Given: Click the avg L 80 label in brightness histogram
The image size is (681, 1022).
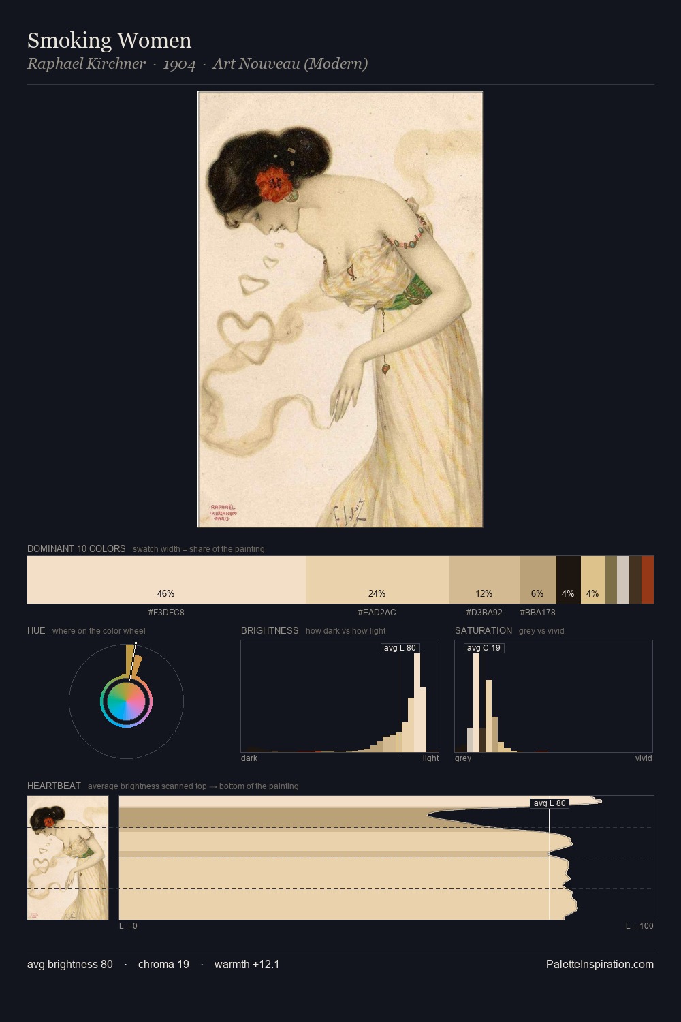Looking at the screenshot, I should pos(400,648).
